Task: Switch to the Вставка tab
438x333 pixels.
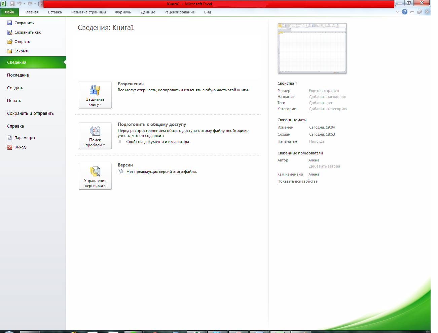Action: 55,12
